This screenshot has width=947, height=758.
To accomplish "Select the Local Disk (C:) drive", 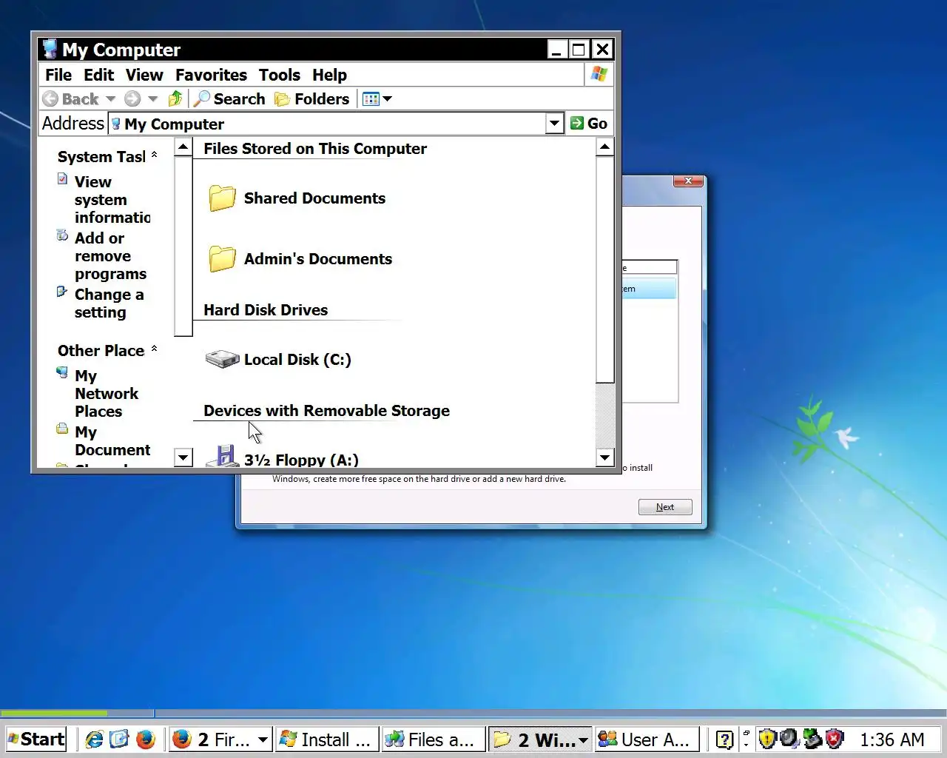I will click(278, 359).
